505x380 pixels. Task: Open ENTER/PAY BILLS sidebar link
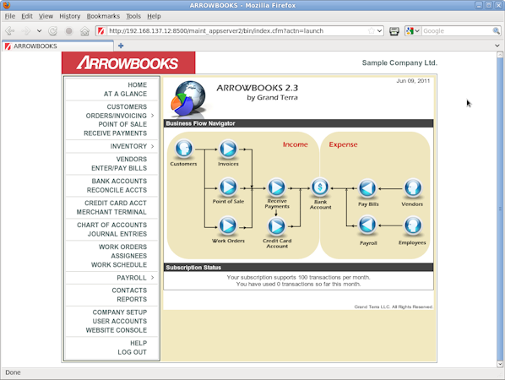click(x=119, y=168)
